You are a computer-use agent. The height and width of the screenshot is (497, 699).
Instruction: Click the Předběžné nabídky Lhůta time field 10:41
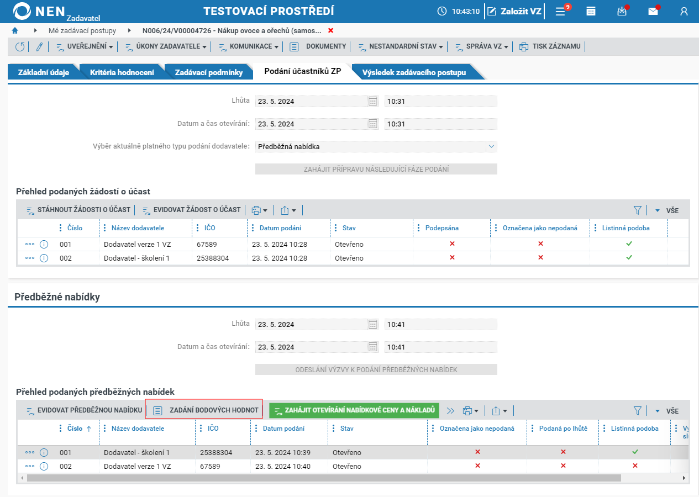(441, 324)
